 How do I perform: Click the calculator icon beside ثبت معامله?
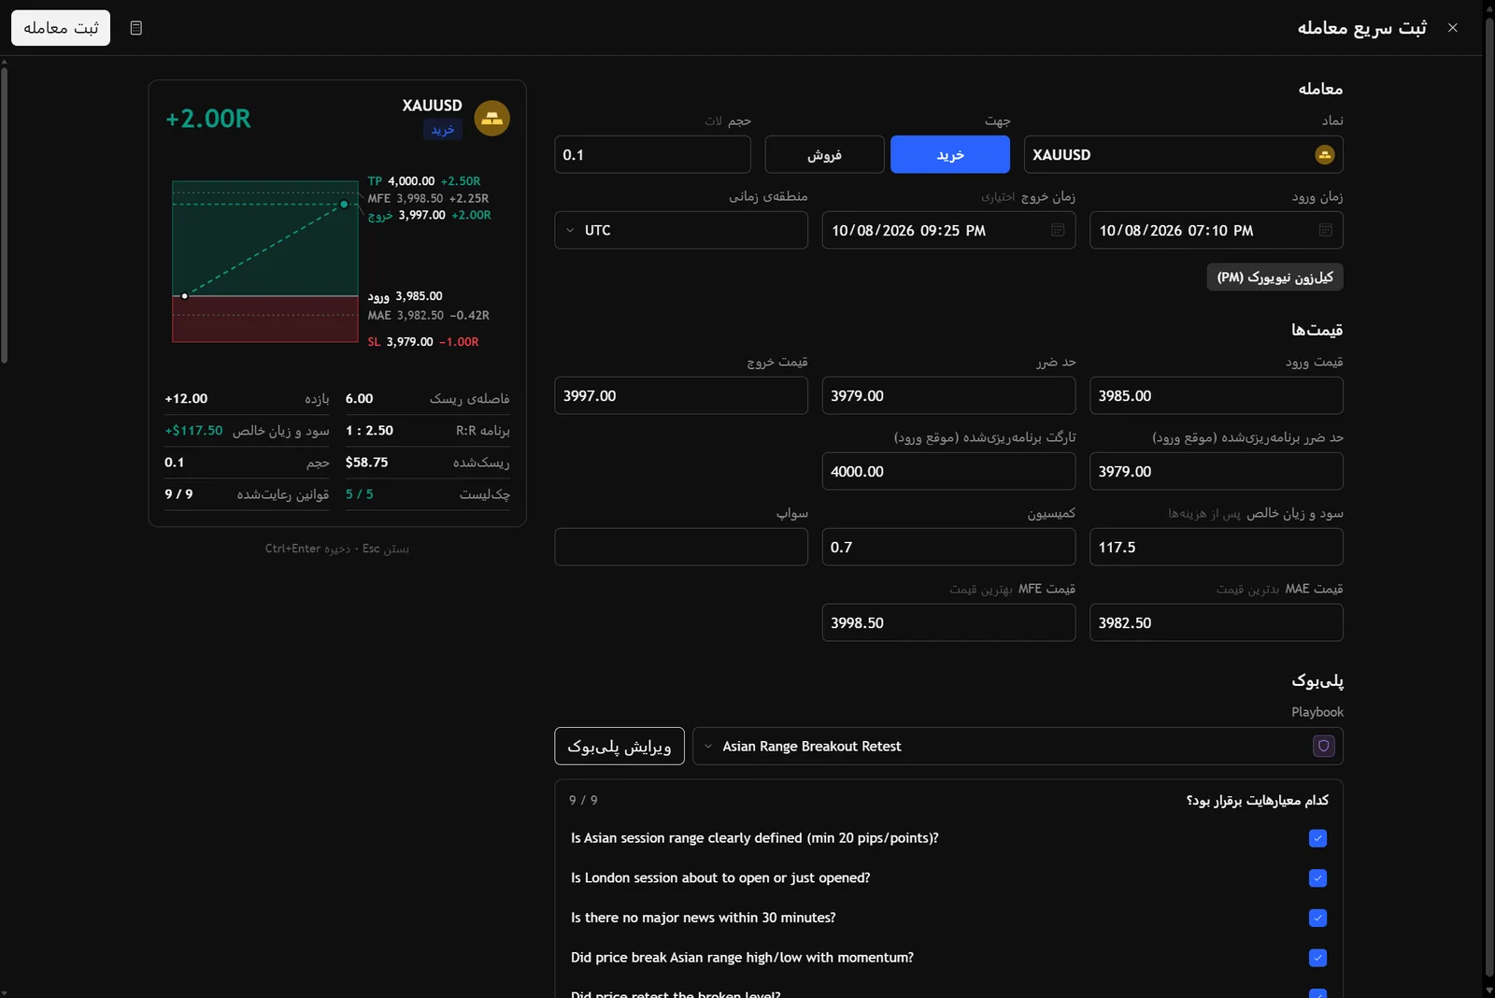tap(136, 28)
